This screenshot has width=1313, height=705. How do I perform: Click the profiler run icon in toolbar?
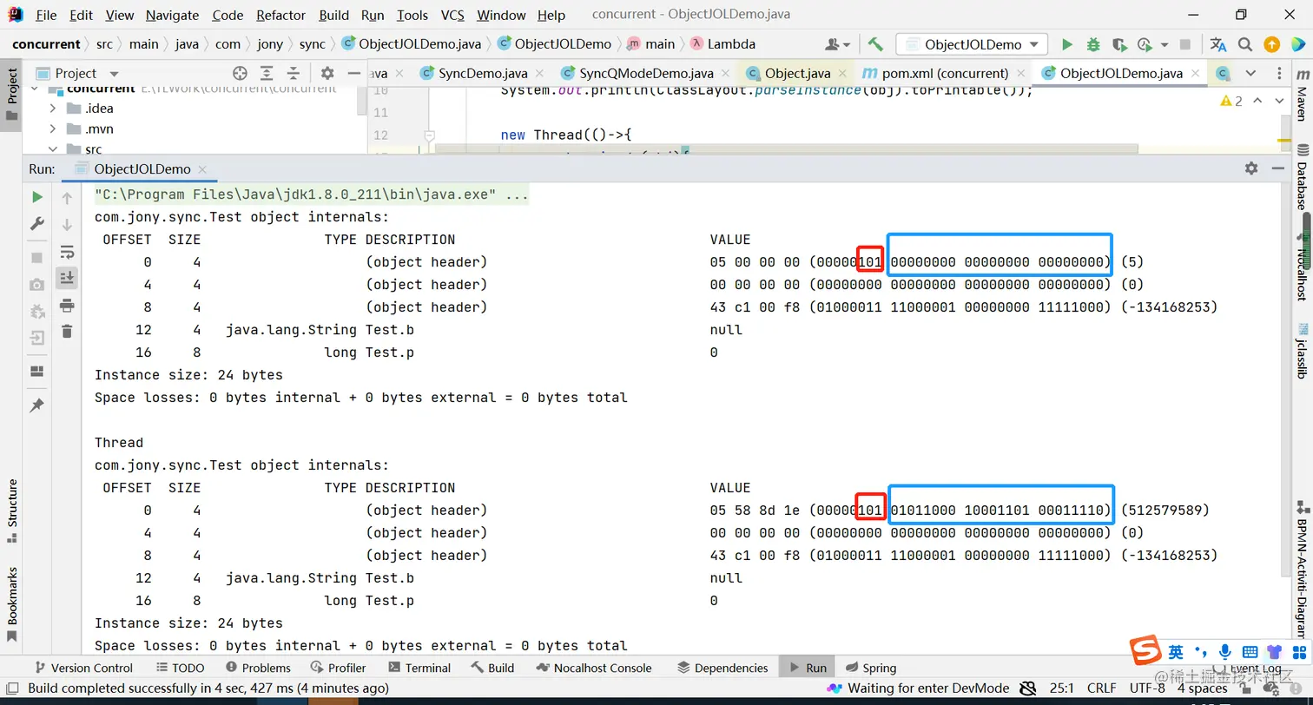click(1144, 44)
